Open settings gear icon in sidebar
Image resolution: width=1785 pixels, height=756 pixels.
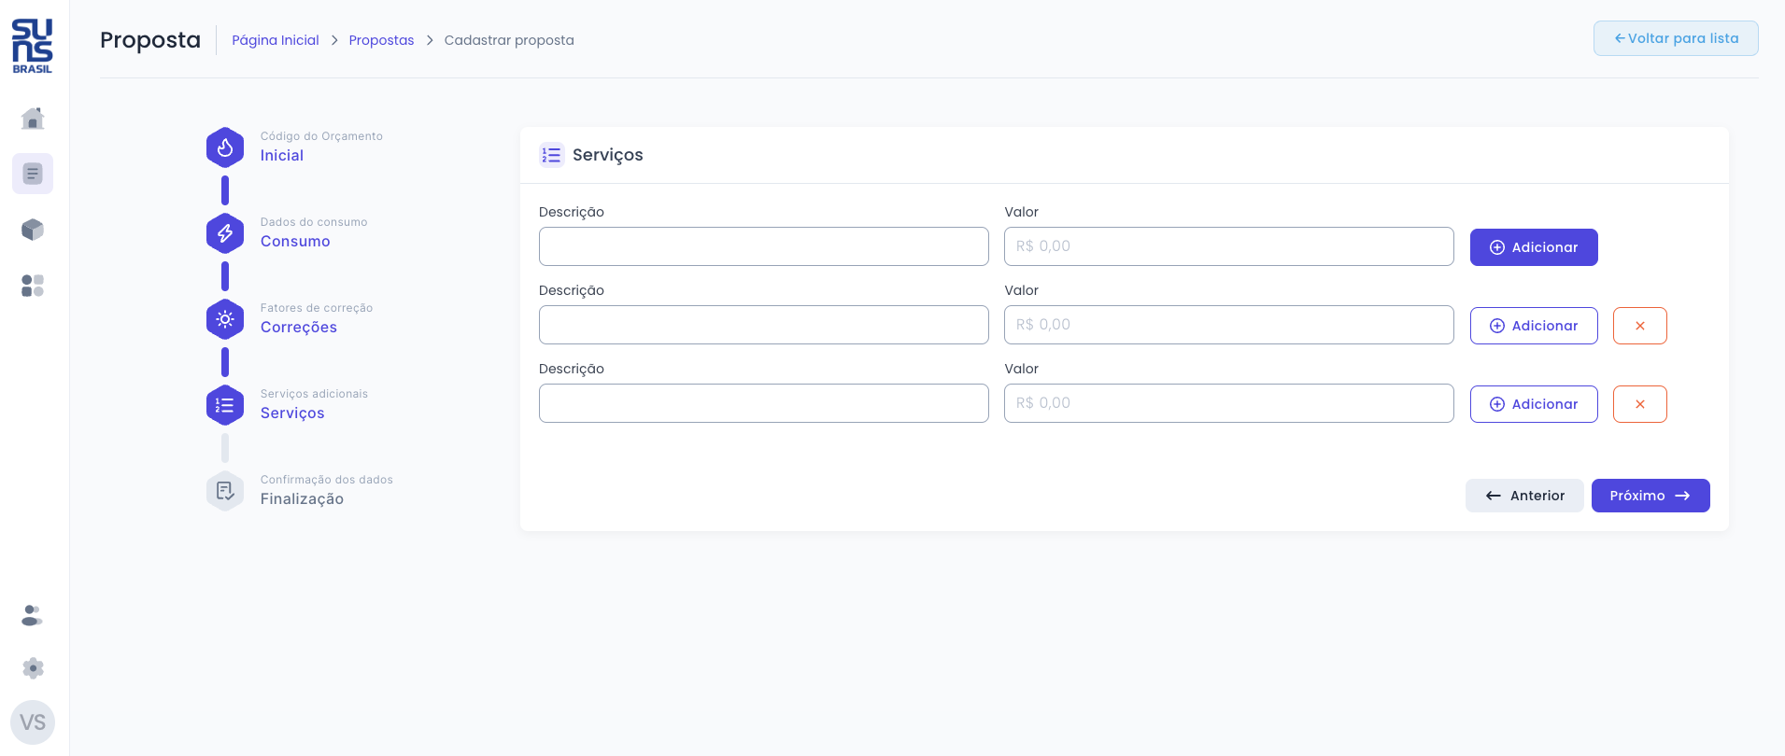(33, 668)
